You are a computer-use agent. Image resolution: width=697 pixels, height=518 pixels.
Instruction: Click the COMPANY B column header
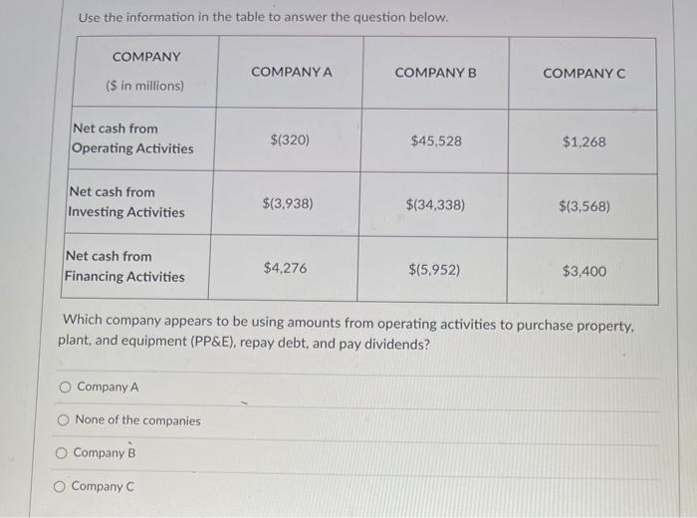[436, 73]
